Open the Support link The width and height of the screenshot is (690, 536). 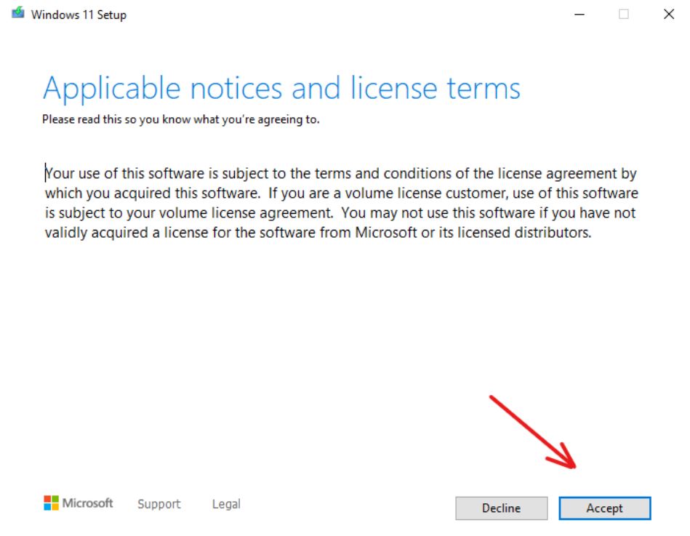pyautogui.click(x=159, y=504)
